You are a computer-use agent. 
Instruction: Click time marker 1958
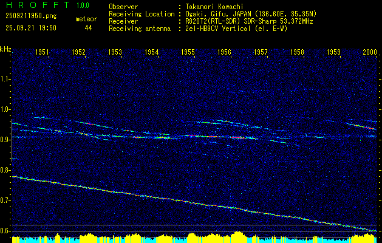pyautogui.click(x=297, y=52)
